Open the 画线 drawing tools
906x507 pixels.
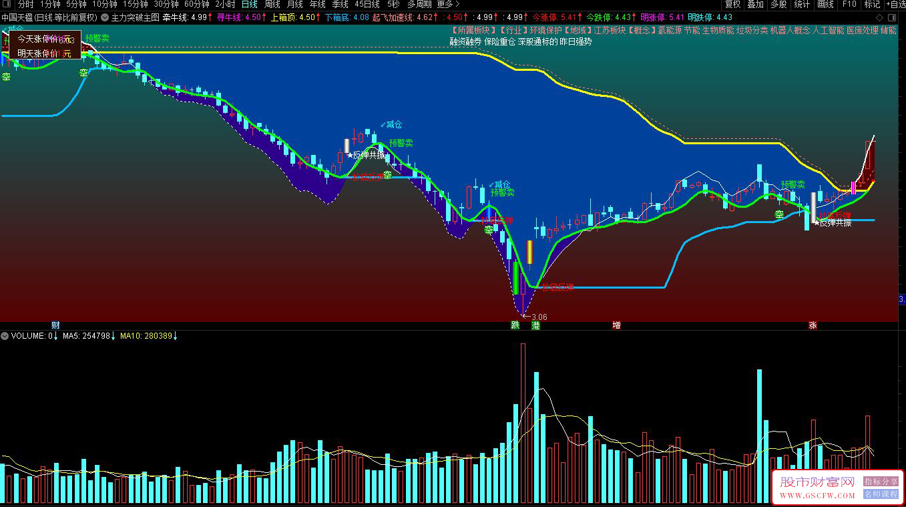click(x=826, y=5)
